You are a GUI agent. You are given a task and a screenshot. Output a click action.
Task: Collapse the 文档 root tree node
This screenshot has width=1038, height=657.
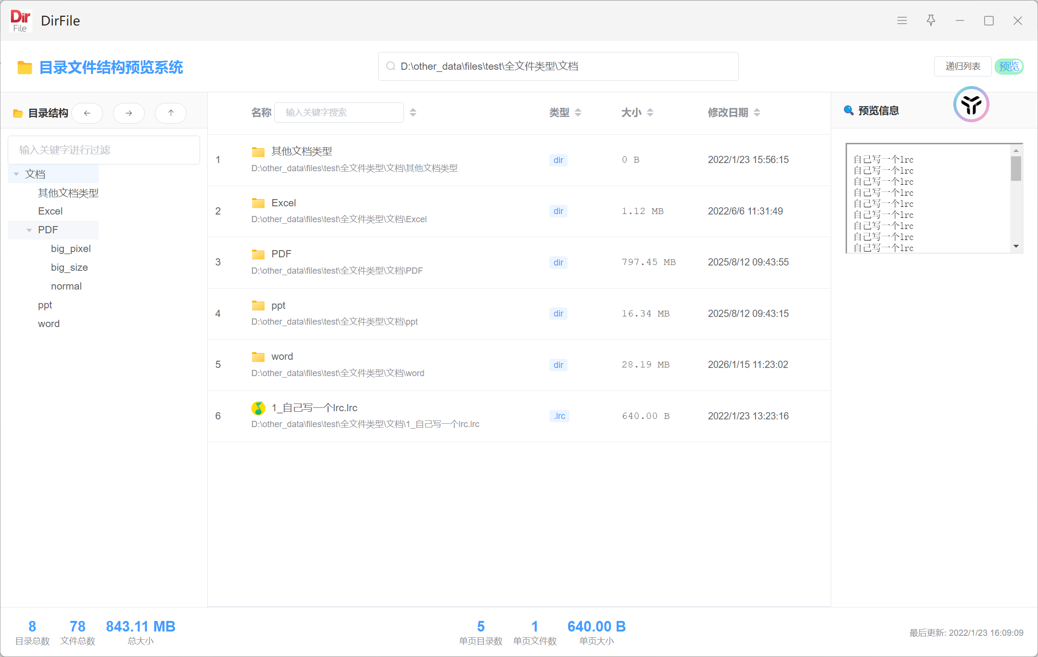(x=16, y=174)
